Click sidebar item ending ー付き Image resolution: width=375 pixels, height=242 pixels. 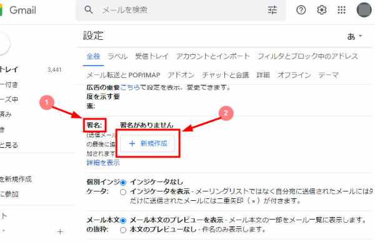(9, 84)
